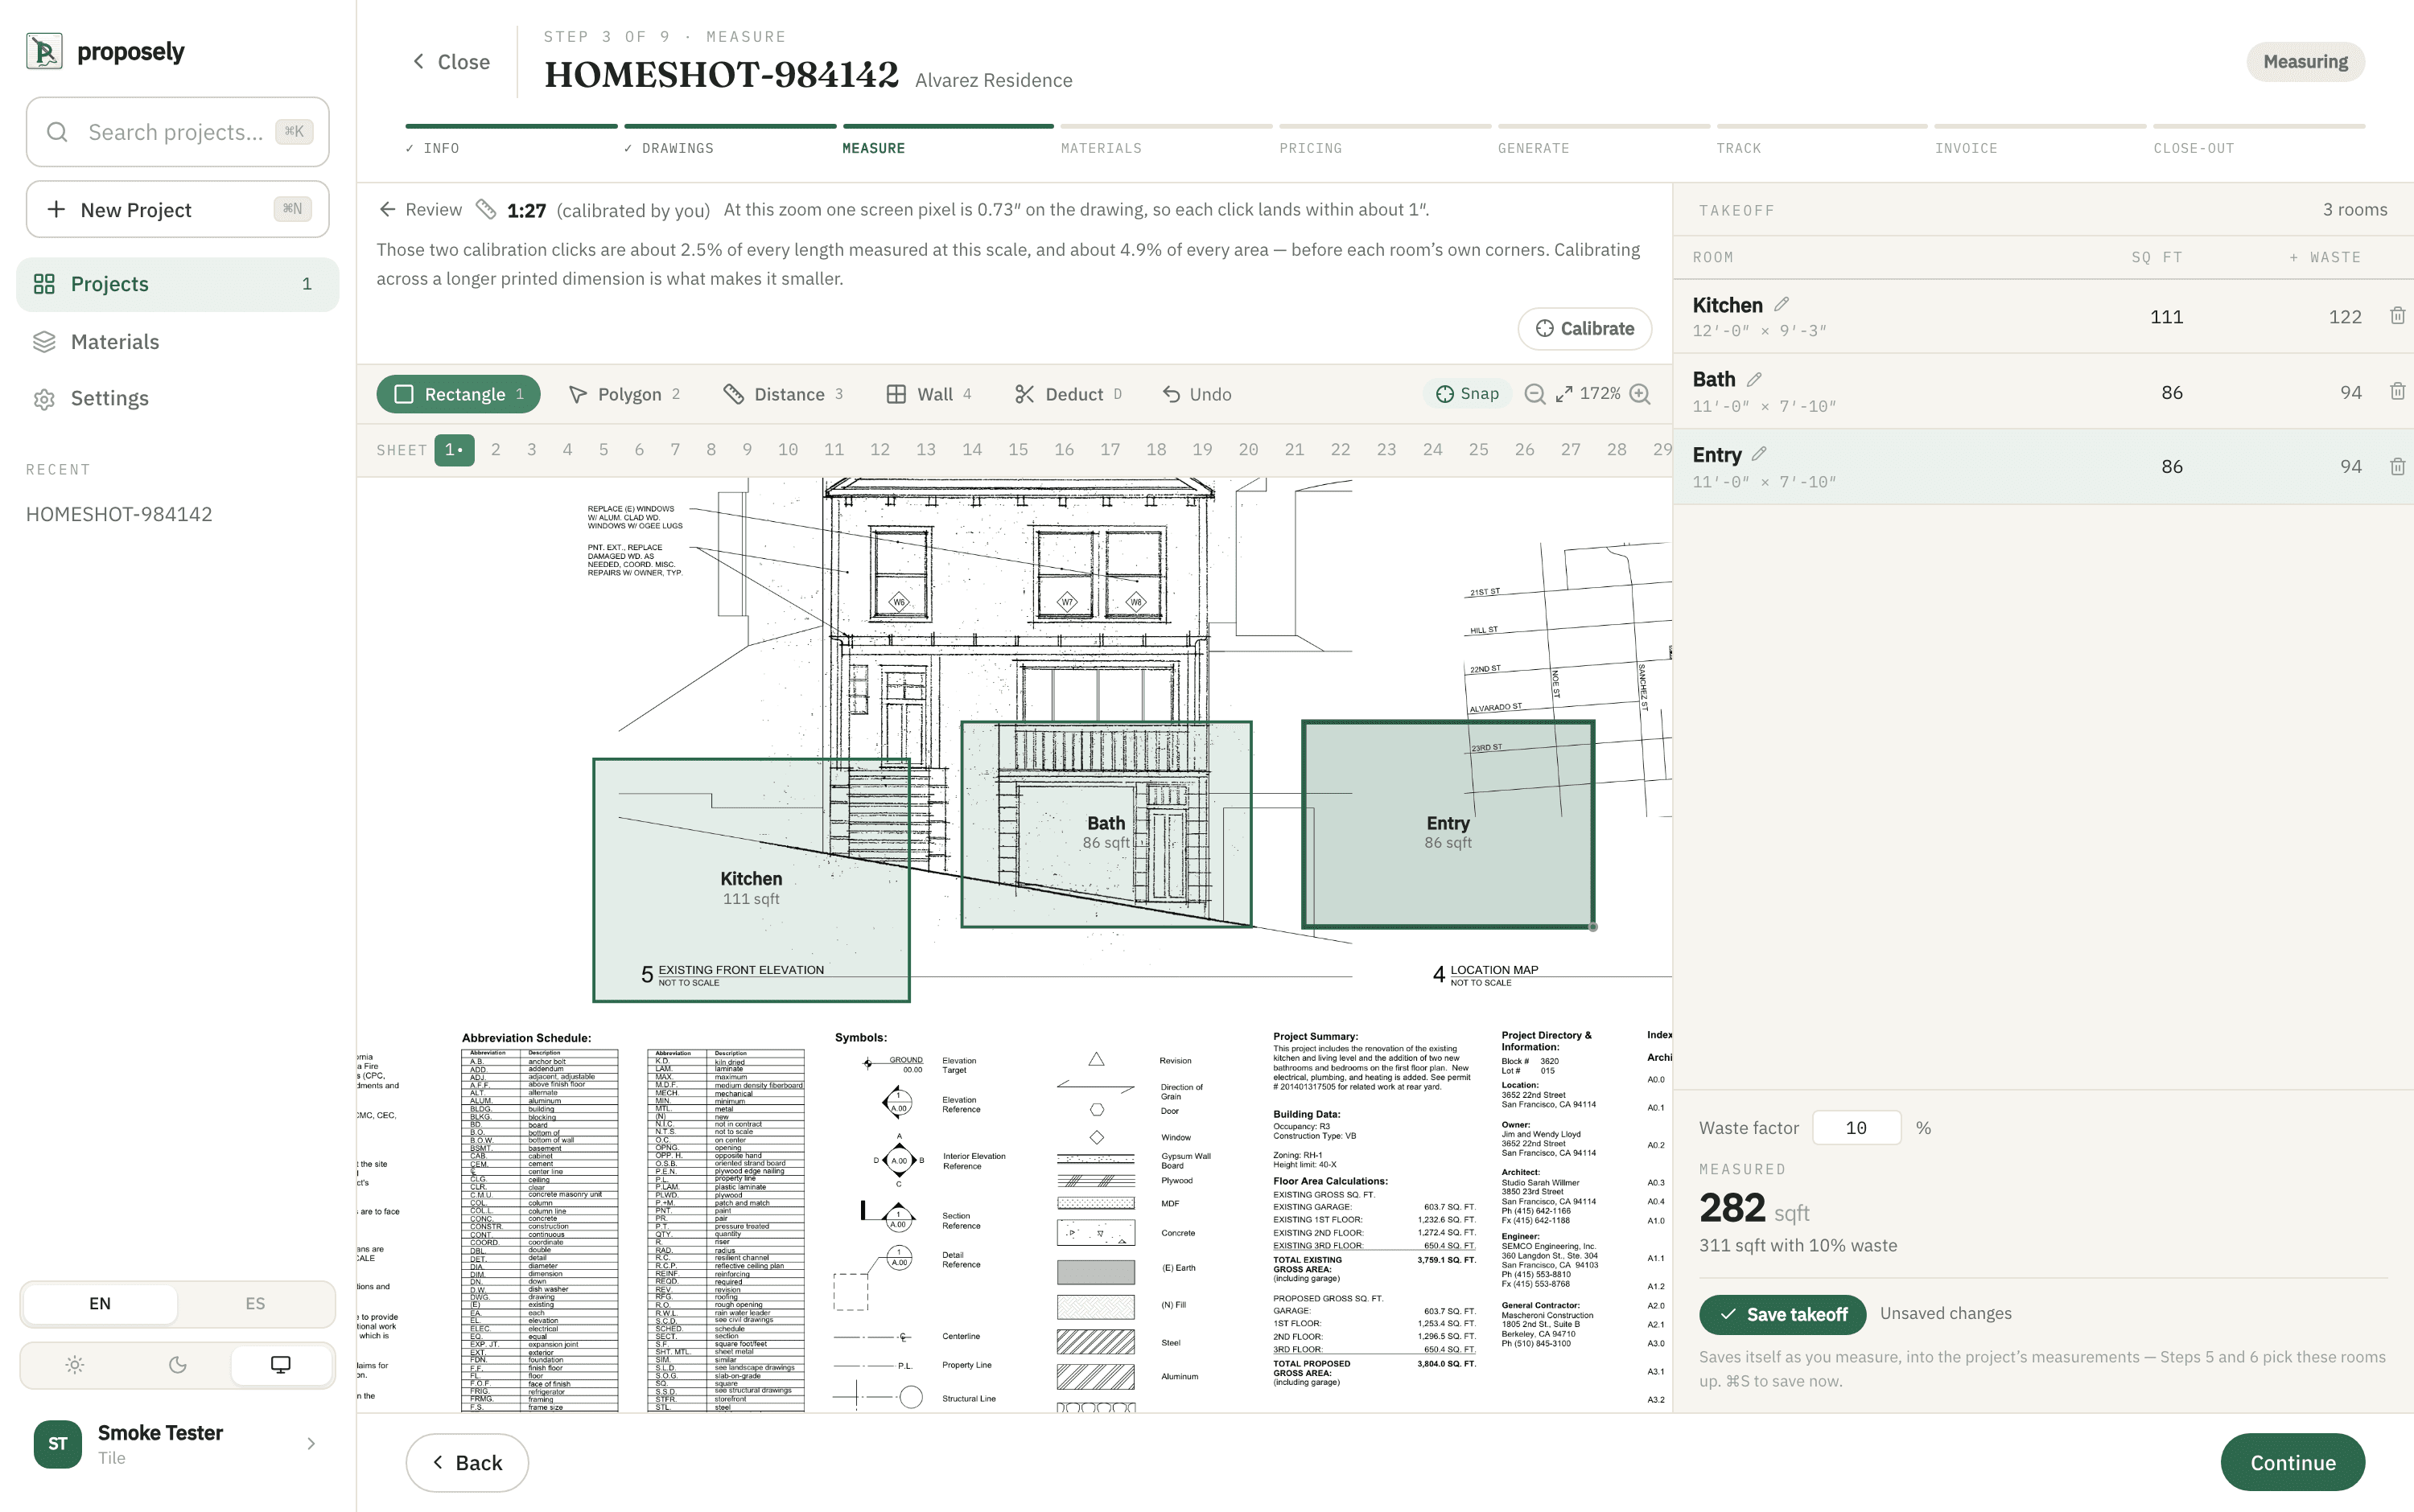Viewport: 2414px width, 1512px height.
Task: Click the scale tag icon beside 1:27
Action: tap(486, 209)
